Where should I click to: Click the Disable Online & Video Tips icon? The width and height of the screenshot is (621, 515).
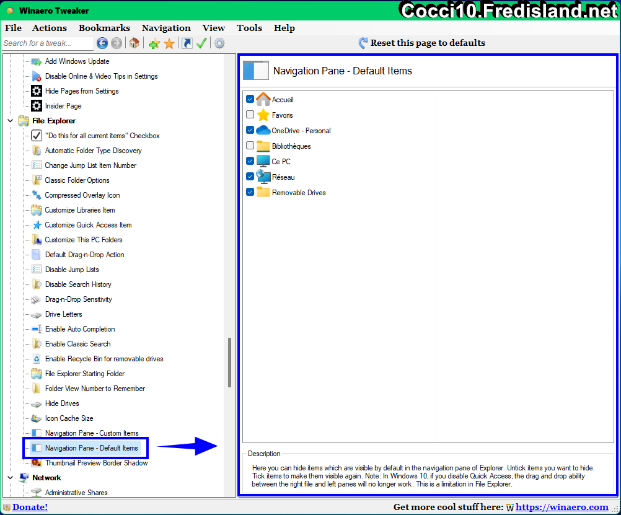click(37, 76)
